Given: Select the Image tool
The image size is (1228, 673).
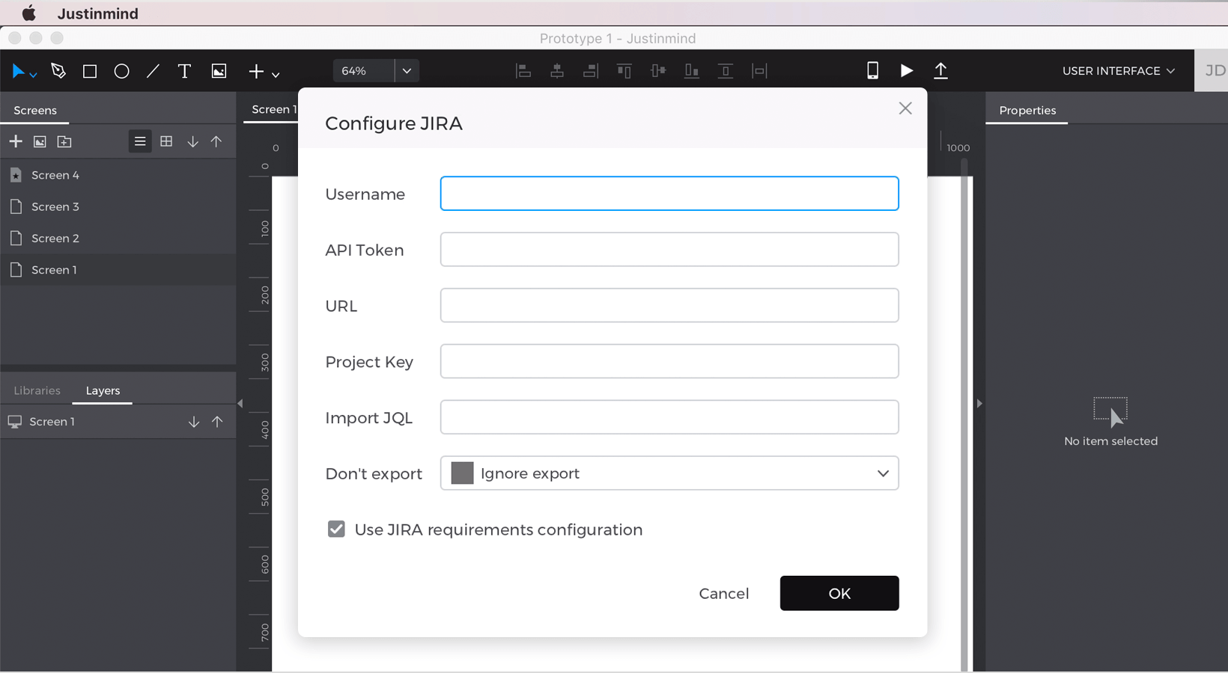Looking at the screenshot, I should (x=219, y=71).
